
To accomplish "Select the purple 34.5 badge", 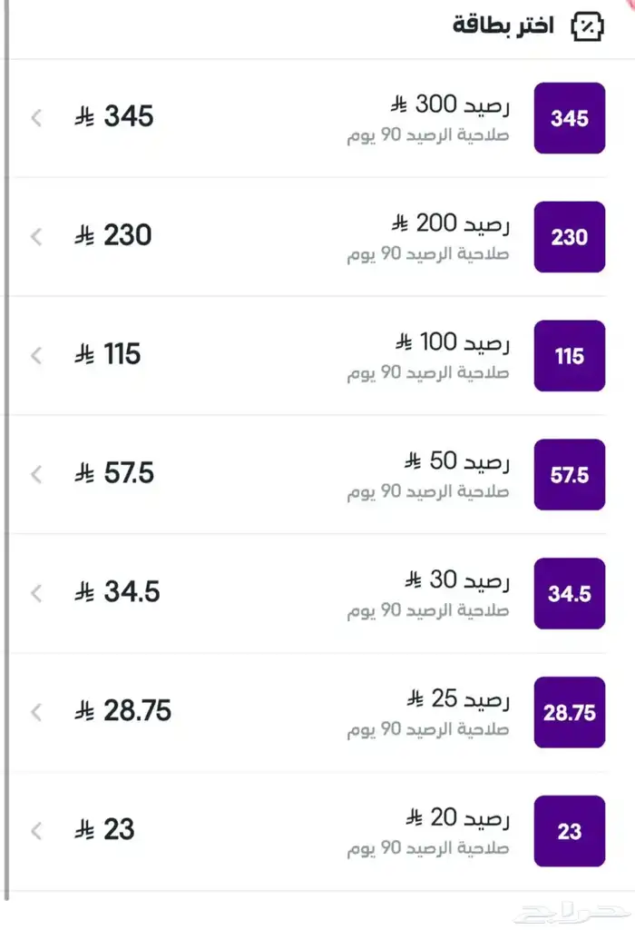I will pos(570,593).
